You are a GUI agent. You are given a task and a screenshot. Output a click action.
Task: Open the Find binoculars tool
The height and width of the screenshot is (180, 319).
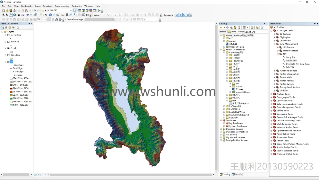(67, 15)
